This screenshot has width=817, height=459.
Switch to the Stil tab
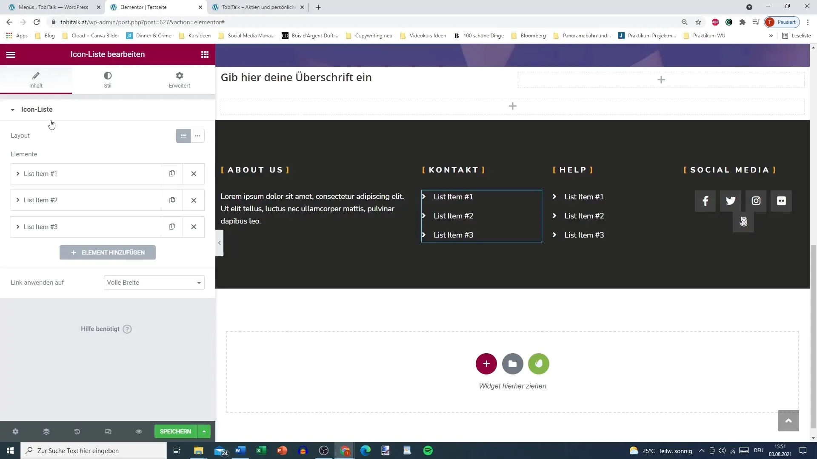[108, 79]
